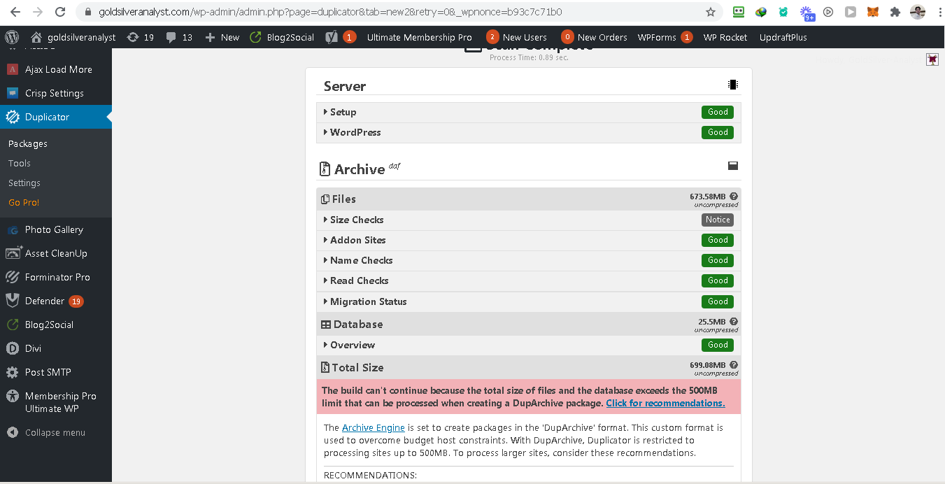Follow the Archive Engine link
This screenshot has width=945, height=484.
pyautogui.click(x=374, y=427)
